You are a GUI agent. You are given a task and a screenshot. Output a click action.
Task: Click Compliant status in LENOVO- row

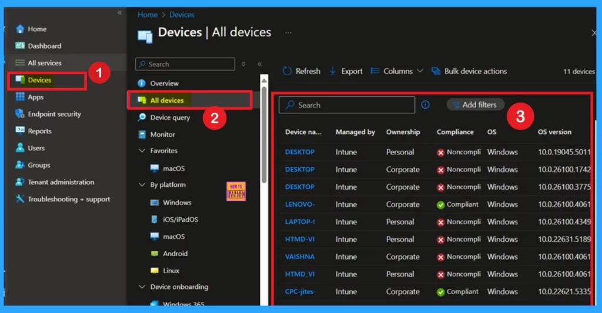coord(457,204)
